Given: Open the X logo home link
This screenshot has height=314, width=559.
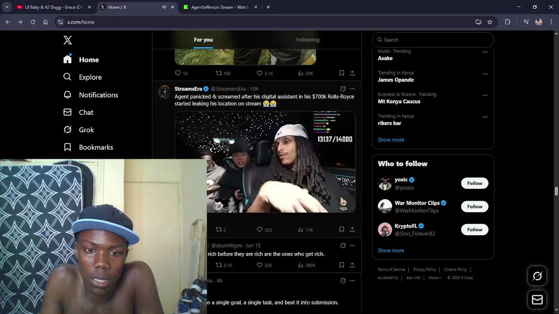Looking at the screenshot, I should tap(68, 40).
